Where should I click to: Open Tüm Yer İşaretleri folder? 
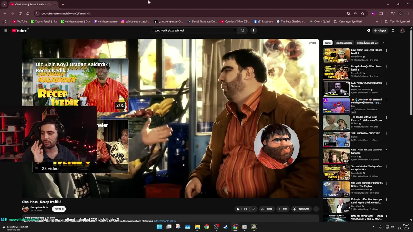pyautogui.click(x=398, y=22)
